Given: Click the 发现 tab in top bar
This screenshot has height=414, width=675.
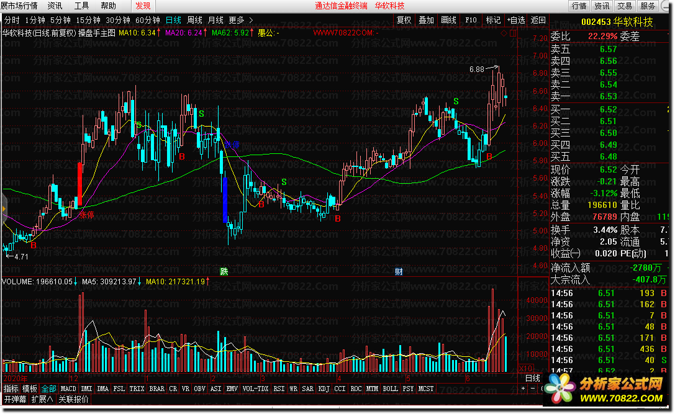Looking at the screenshot, I should point(143,6).
